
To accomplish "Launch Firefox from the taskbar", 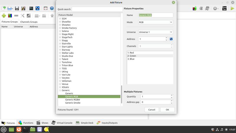I will (19, 129).
